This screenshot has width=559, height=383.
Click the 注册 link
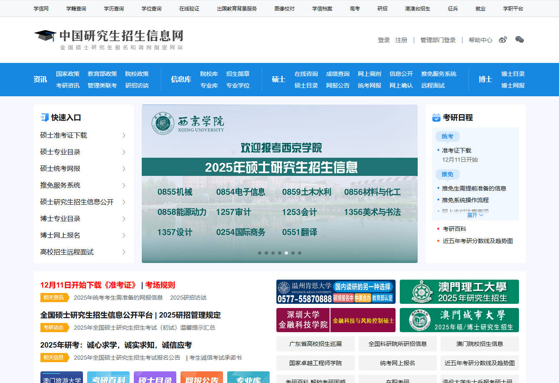tap(401, 40)
